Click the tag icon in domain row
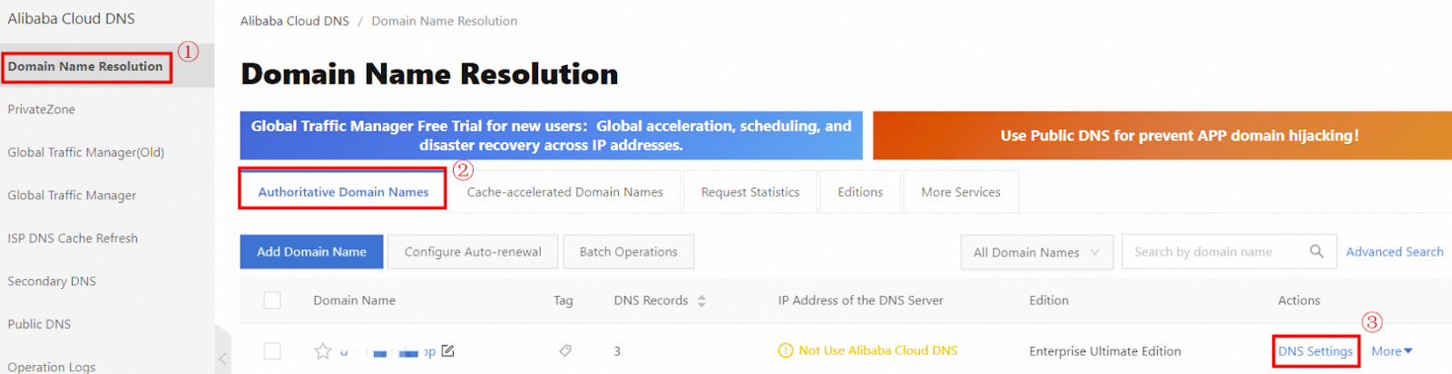Viewport: 1452px width, 374px height. click(x=565, y=350)
